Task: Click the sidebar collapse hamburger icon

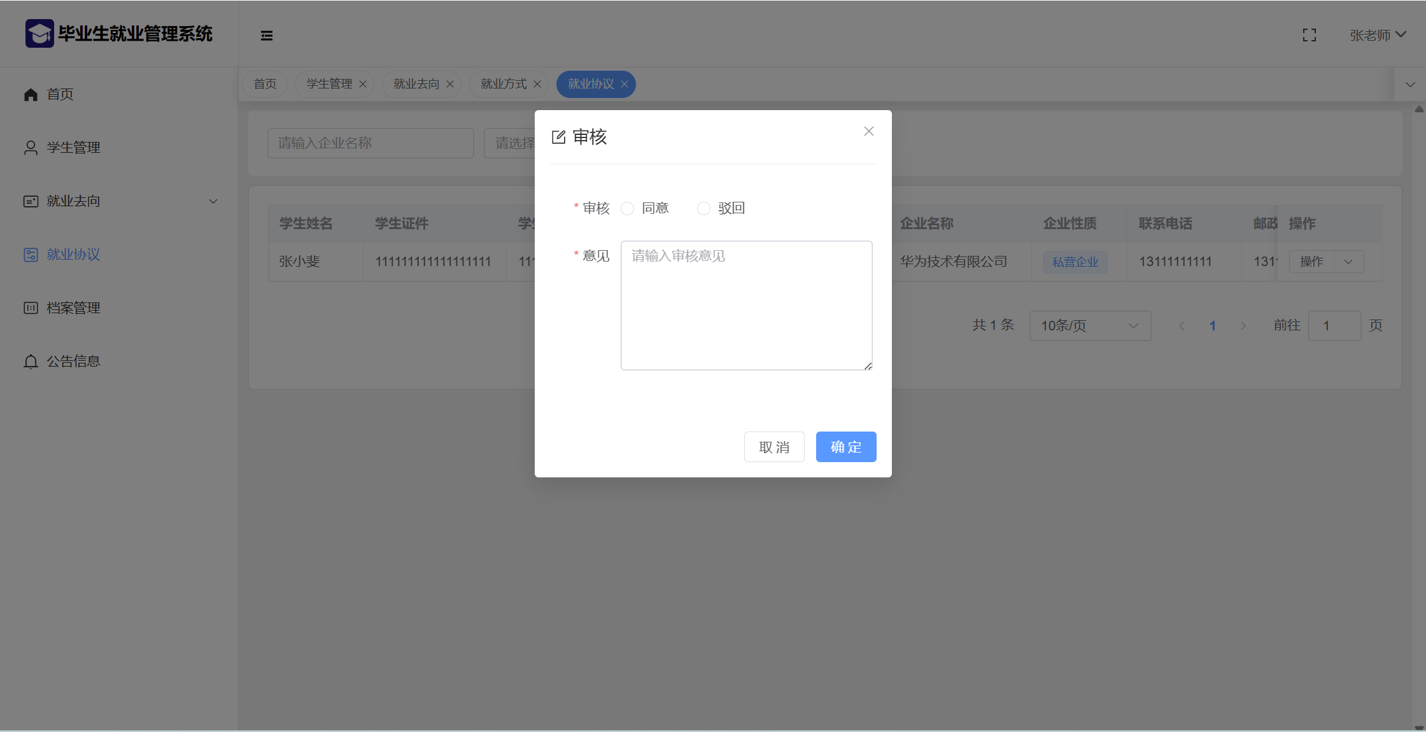Action: coord(267,36)
